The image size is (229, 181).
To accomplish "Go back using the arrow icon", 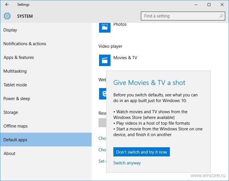I will coord(7,5).
